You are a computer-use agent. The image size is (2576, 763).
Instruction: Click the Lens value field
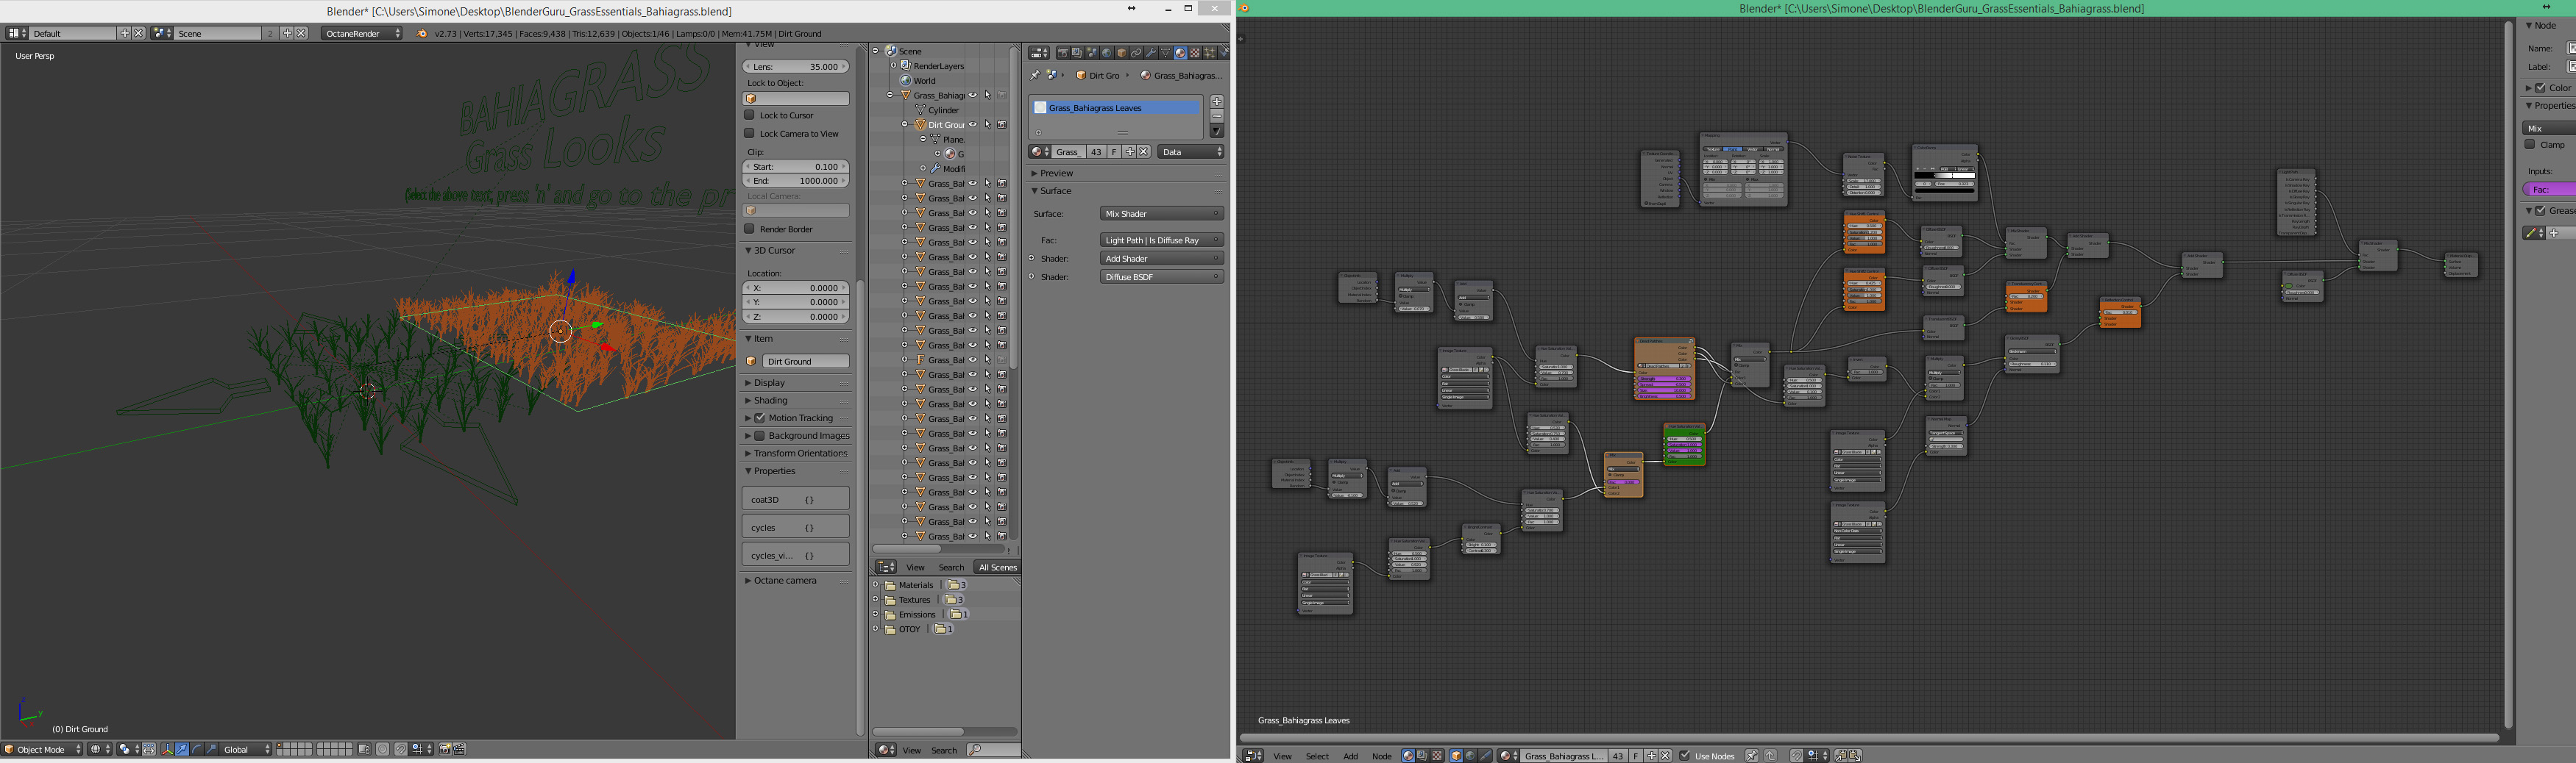click(796, 67)
